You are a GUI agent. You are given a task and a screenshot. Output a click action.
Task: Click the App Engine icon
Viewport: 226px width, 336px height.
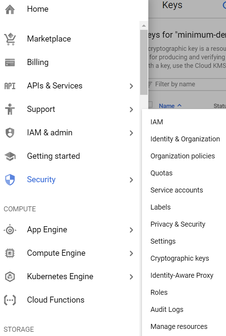pos(10,230)
